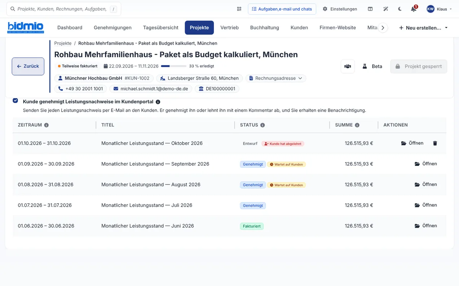The height and width of the screenshot is (286, 459).
Task: Select the Projekte tab
Action: click(x=199, y=27)
